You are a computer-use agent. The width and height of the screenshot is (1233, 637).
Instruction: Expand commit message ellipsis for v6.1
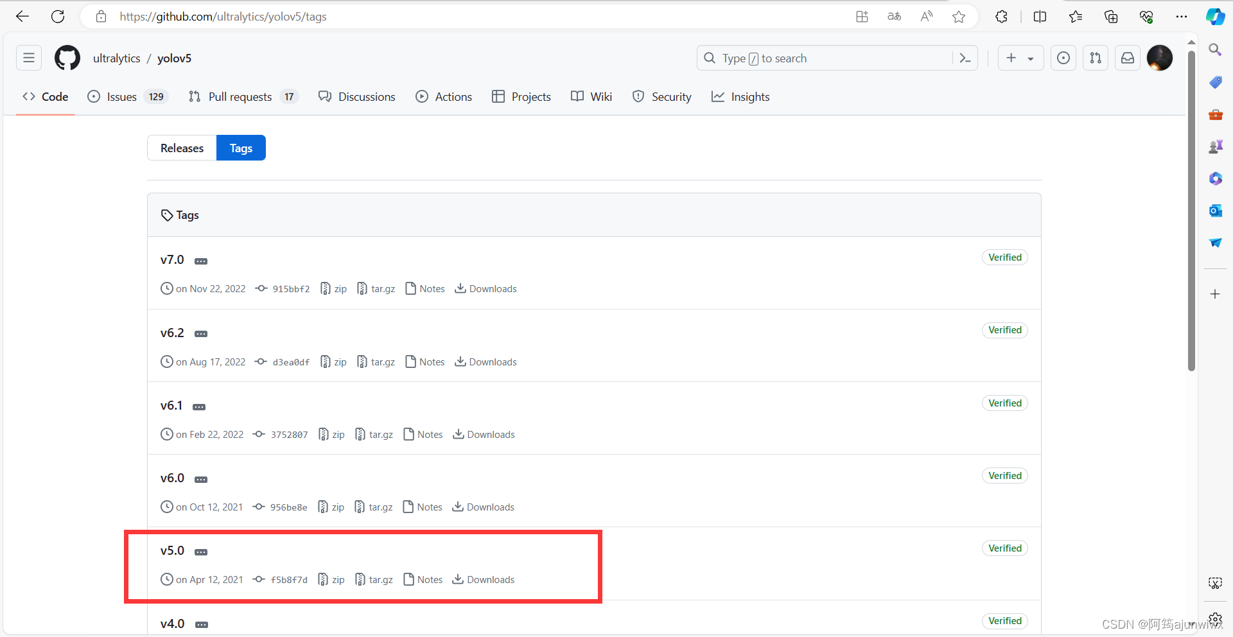coord(199,407)
